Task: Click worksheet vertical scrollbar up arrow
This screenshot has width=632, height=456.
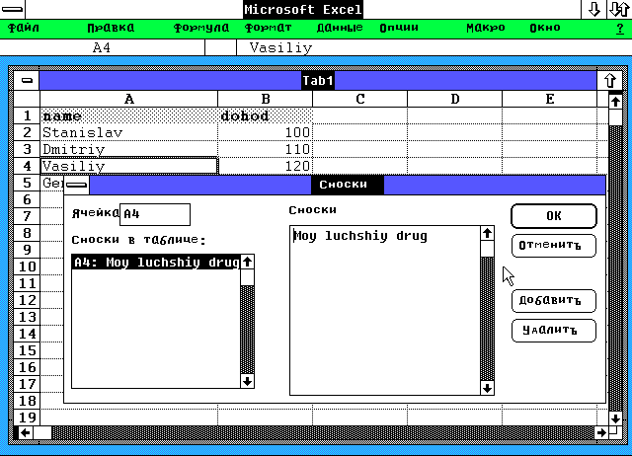Action: click(615, 101)
